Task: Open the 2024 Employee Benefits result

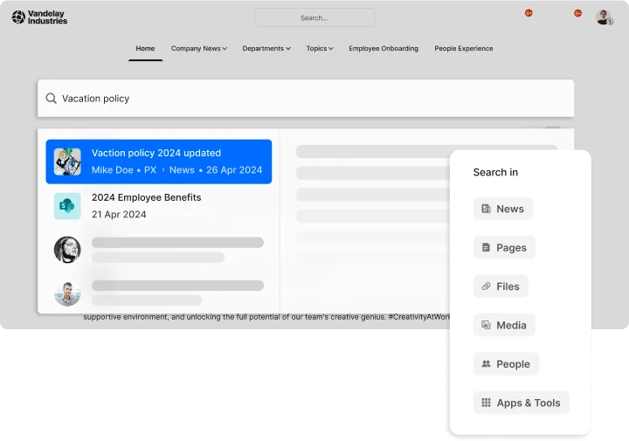Action: [159, 206]
